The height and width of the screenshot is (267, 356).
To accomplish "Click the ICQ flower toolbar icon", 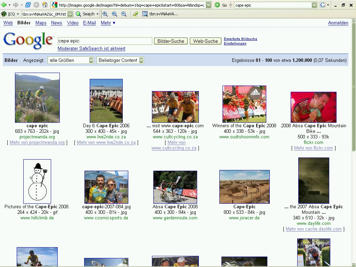I will coord(4,14).
